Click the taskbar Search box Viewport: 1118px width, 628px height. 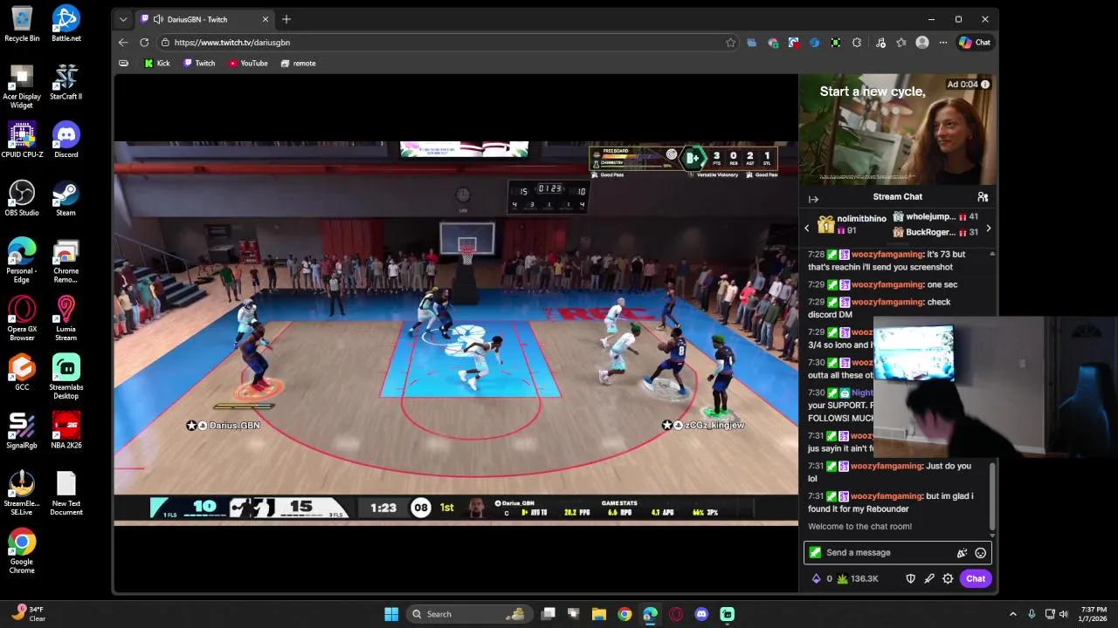click(x=470, y=614)
